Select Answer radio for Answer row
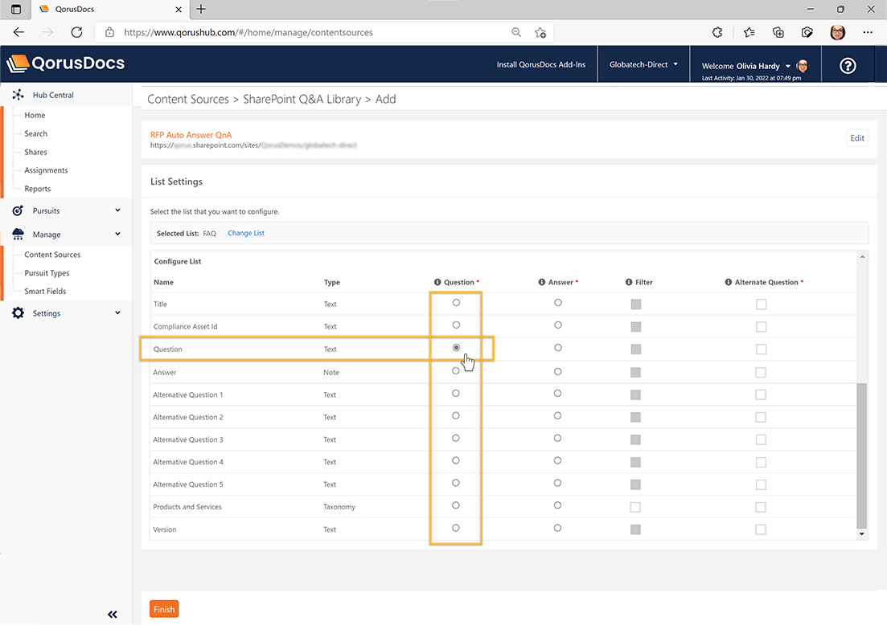Viewport: 887px width, 625px height. [x=558, y=371]
